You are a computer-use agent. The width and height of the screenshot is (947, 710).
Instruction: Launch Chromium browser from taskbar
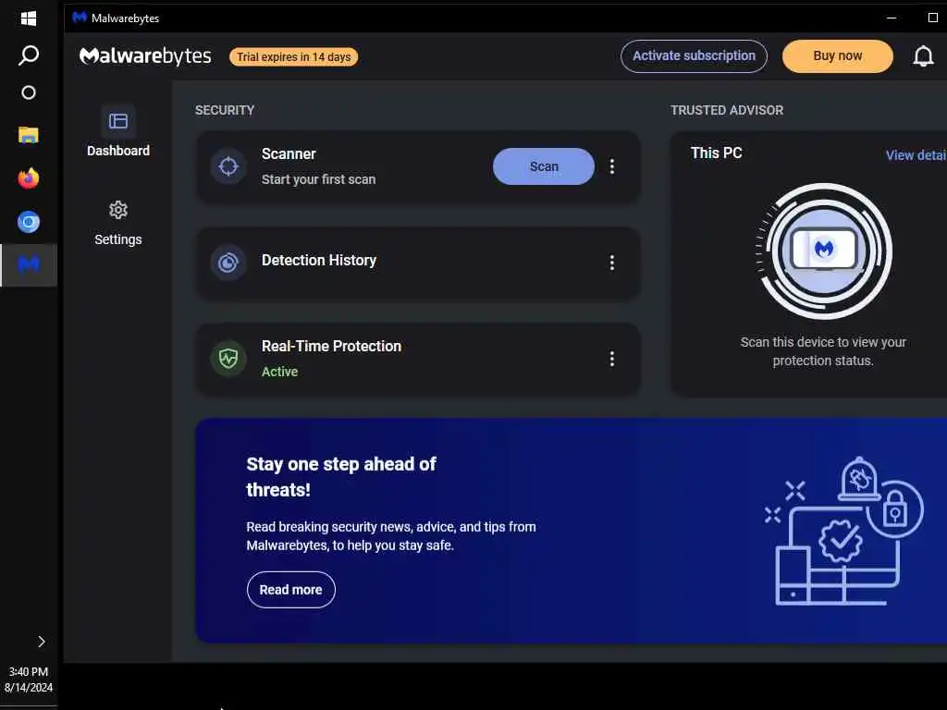29,222
